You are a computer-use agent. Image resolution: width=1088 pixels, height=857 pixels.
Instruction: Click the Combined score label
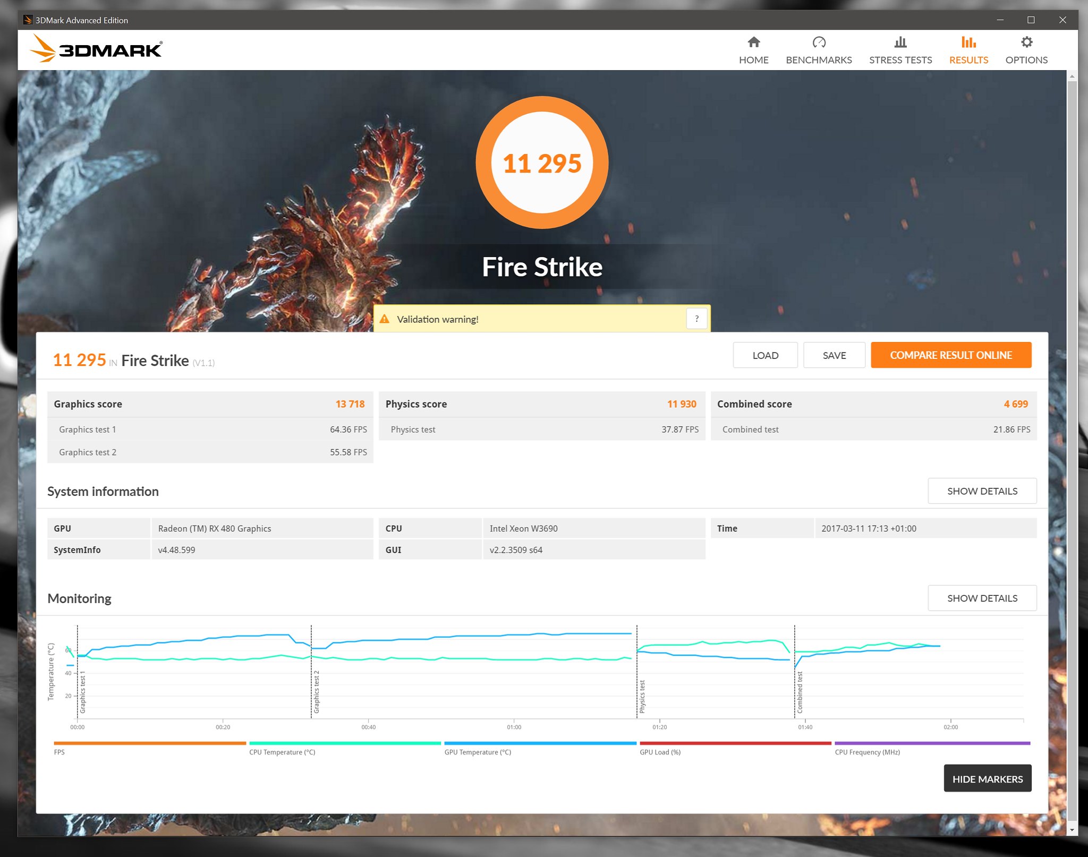[x=754, y=404]
